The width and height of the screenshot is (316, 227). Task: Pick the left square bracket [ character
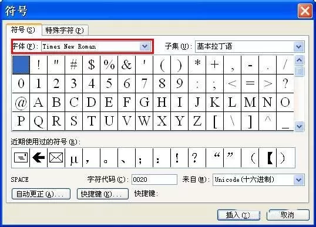tap(214, 121)
